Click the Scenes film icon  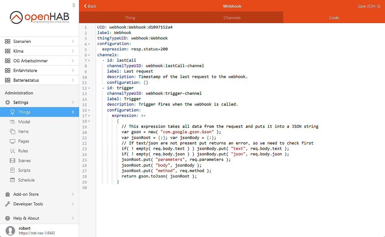coord(12,161)
